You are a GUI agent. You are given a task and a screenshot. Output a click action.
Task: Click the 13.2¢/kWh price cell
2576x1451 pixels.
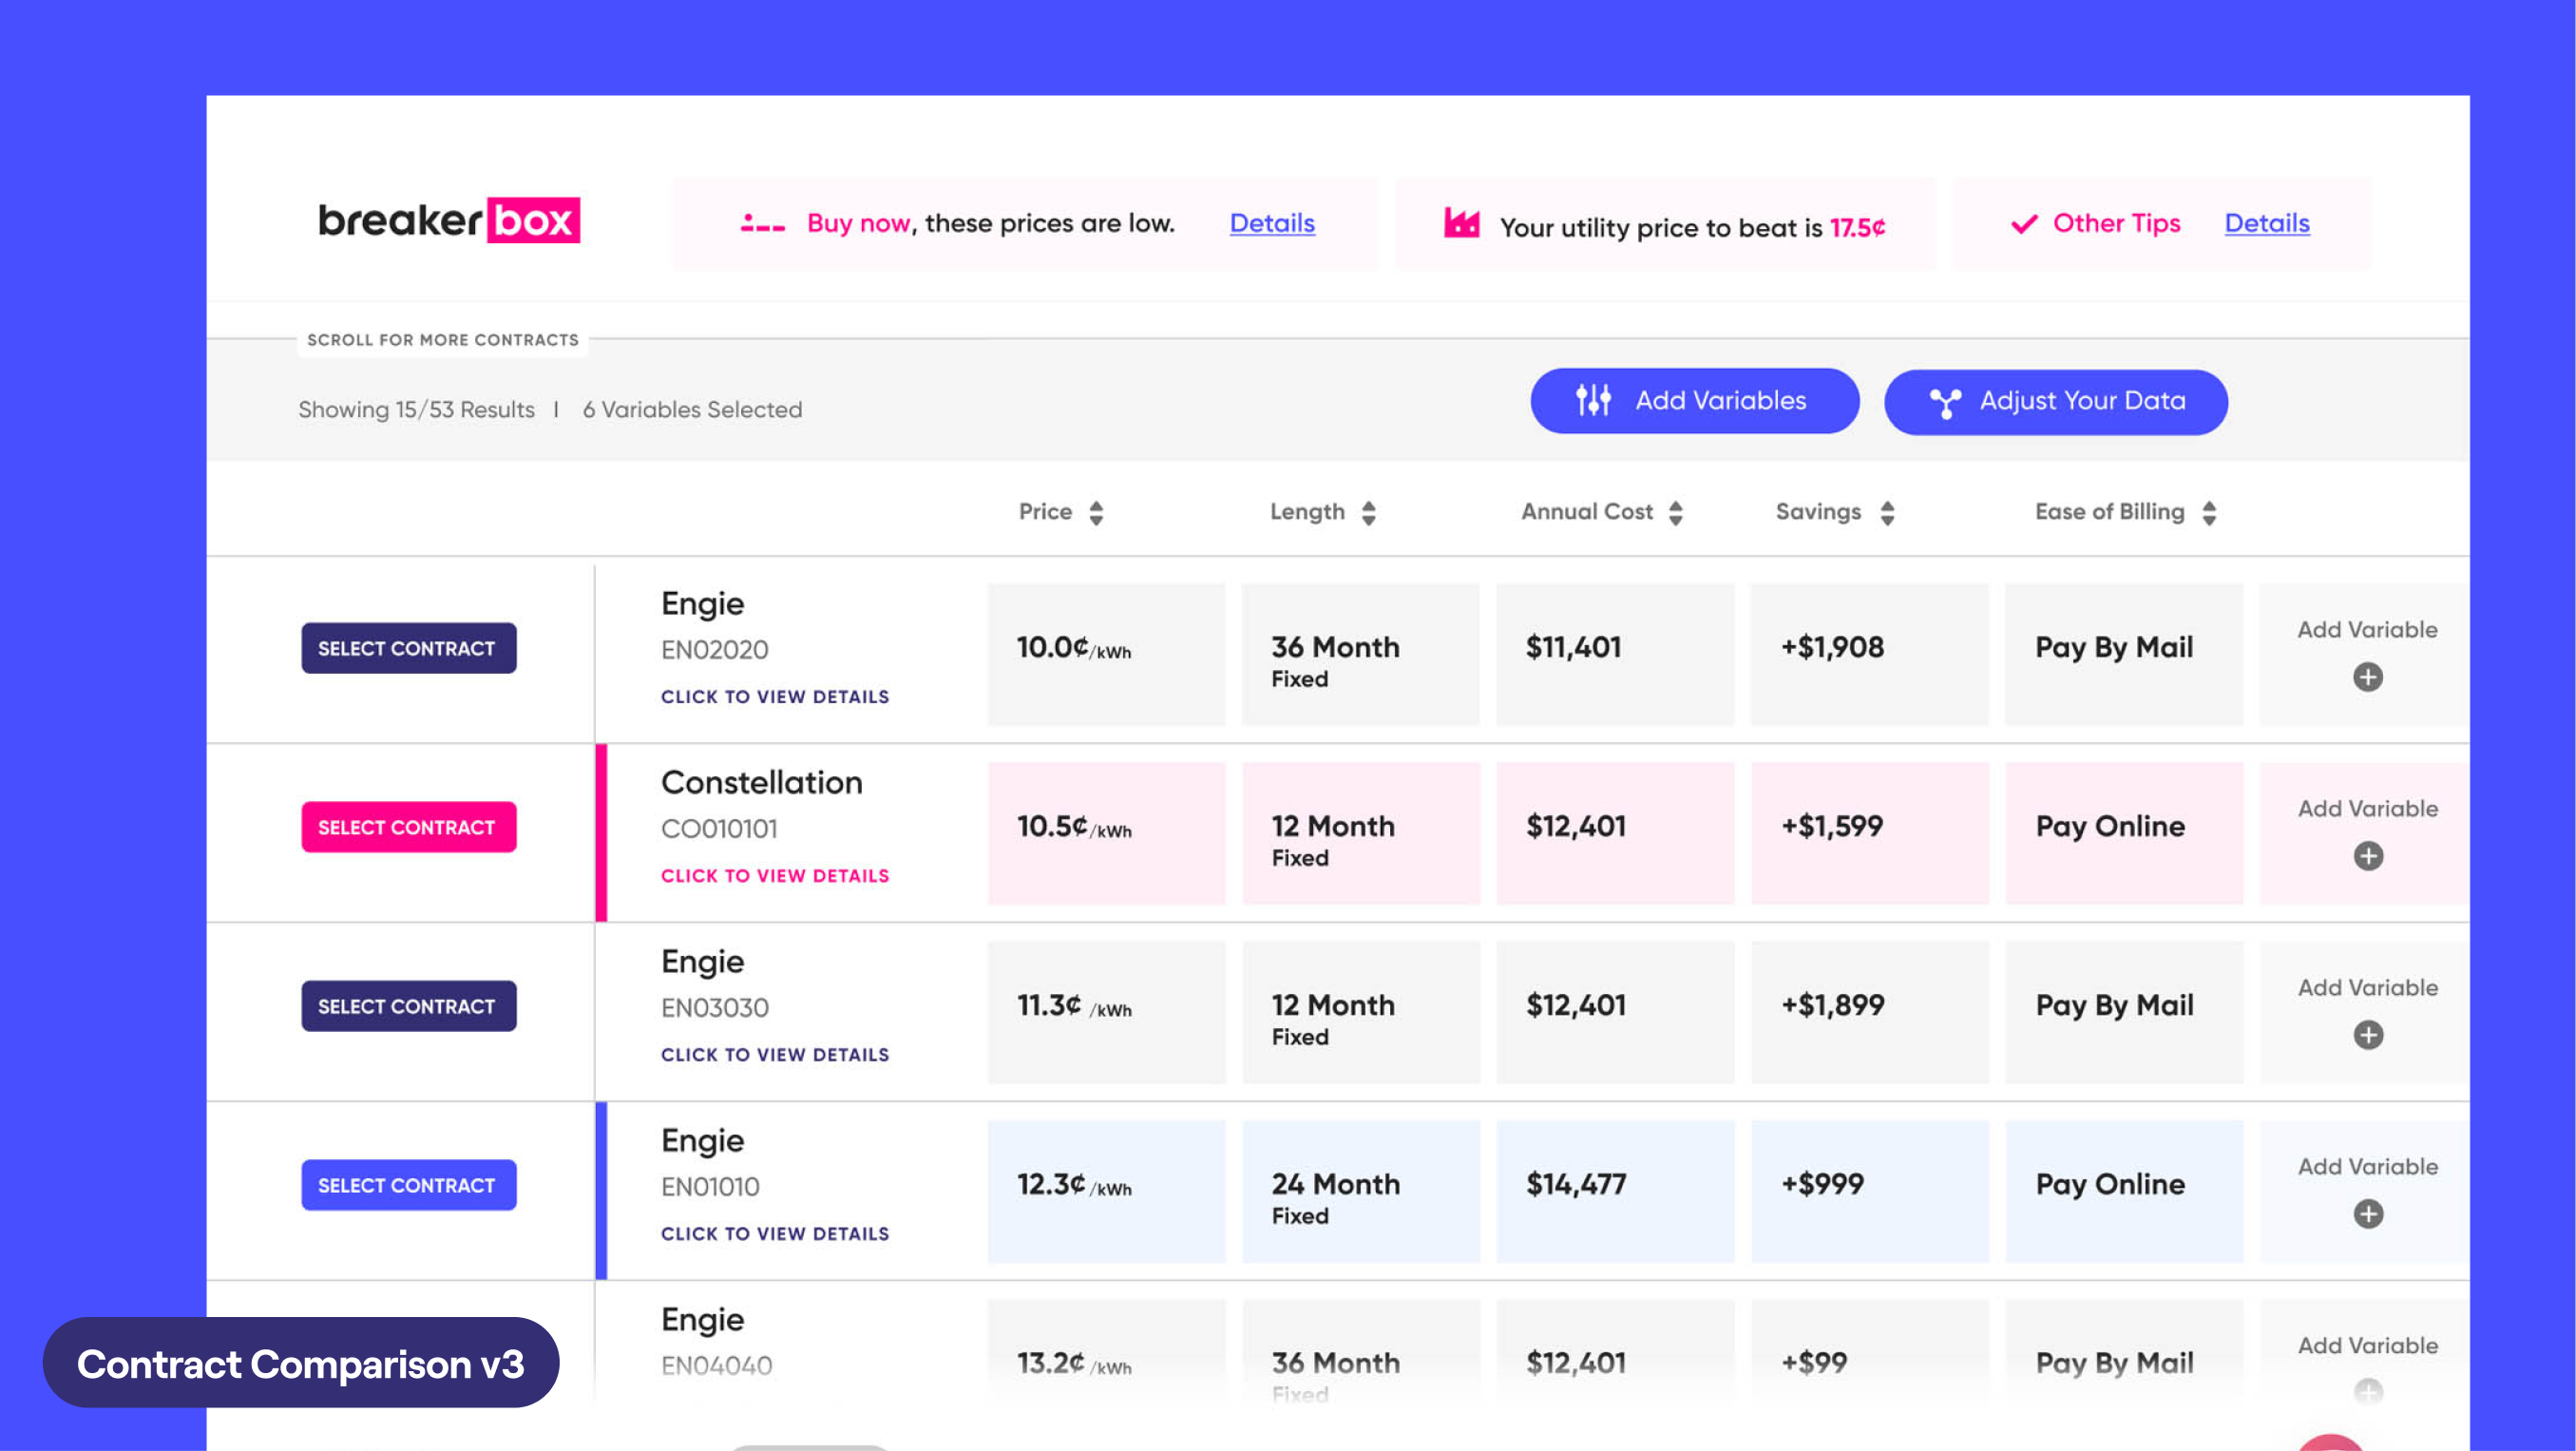pos(1106,1352)
